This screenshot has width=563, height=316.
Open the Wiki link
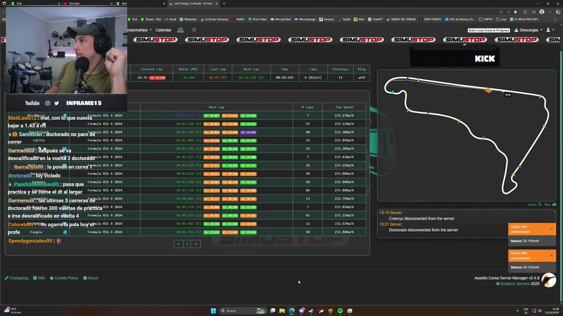pos(39,278)
